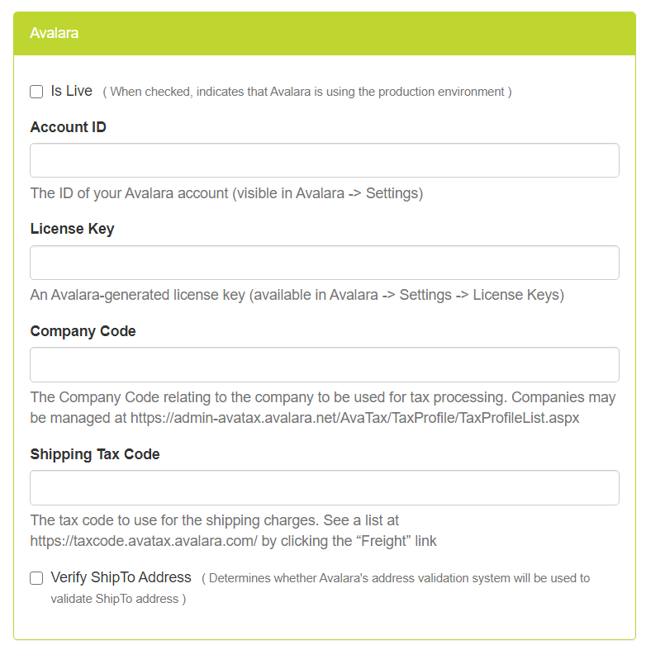Click the Shipping Tax Code input

click(325, 487)
